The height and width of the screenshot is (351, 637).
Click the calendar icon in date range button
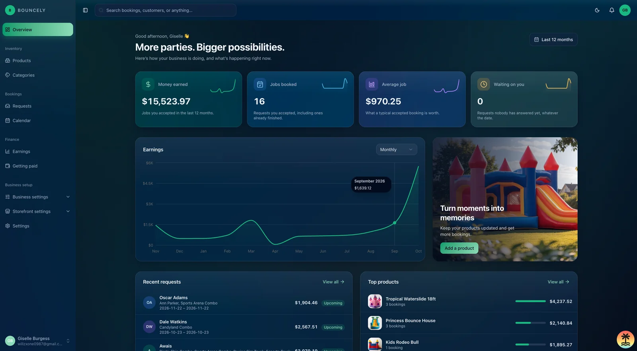coord(536,39)
